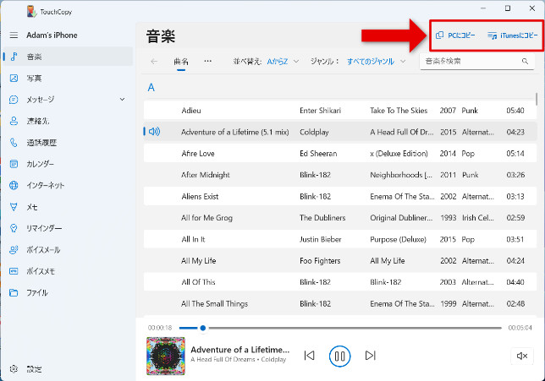Click artist The Dubliners
This screenshot has width=545, height=381.
click(x=322, y=218)
